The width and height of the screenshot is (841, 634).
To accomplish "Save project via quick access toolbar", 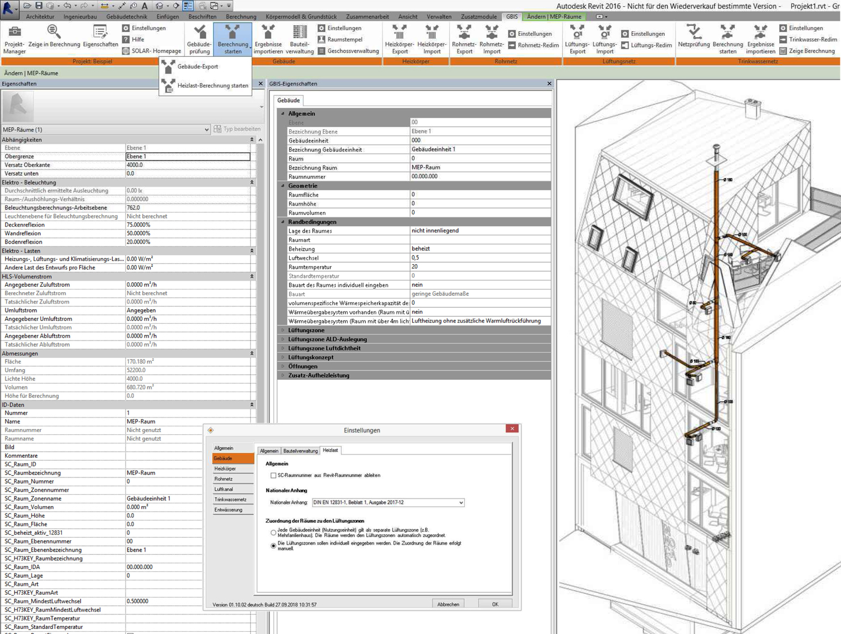I will [39, 6].
